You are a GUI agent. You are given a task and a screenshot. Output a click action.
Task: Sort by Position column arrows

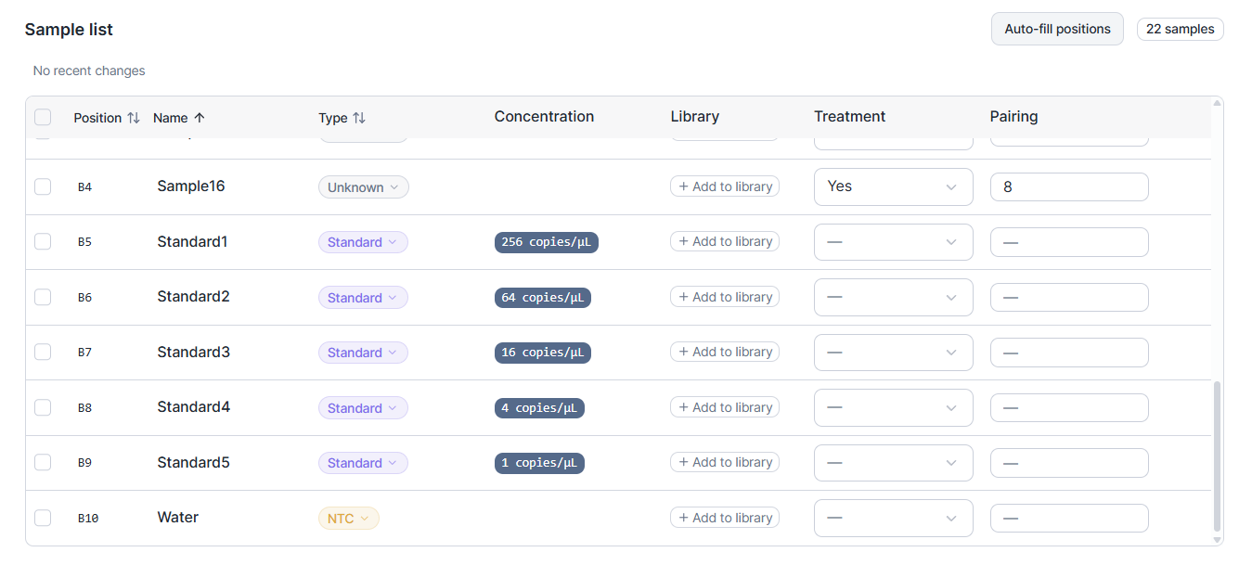click(134, 118)
